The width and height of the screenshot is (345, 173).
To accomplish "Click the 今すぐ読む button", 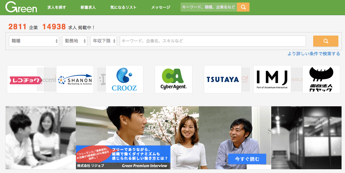I will tap(247, 159).
